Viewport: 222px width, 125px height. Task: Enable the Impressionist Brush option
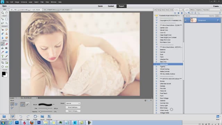pos(16,104)
